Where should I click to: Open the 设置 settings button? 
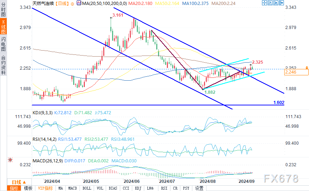tap(199, 188)
